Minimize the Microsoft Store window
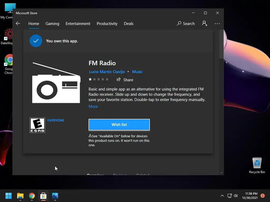This screenshot has width=270, height=202. tap(193, 13)
